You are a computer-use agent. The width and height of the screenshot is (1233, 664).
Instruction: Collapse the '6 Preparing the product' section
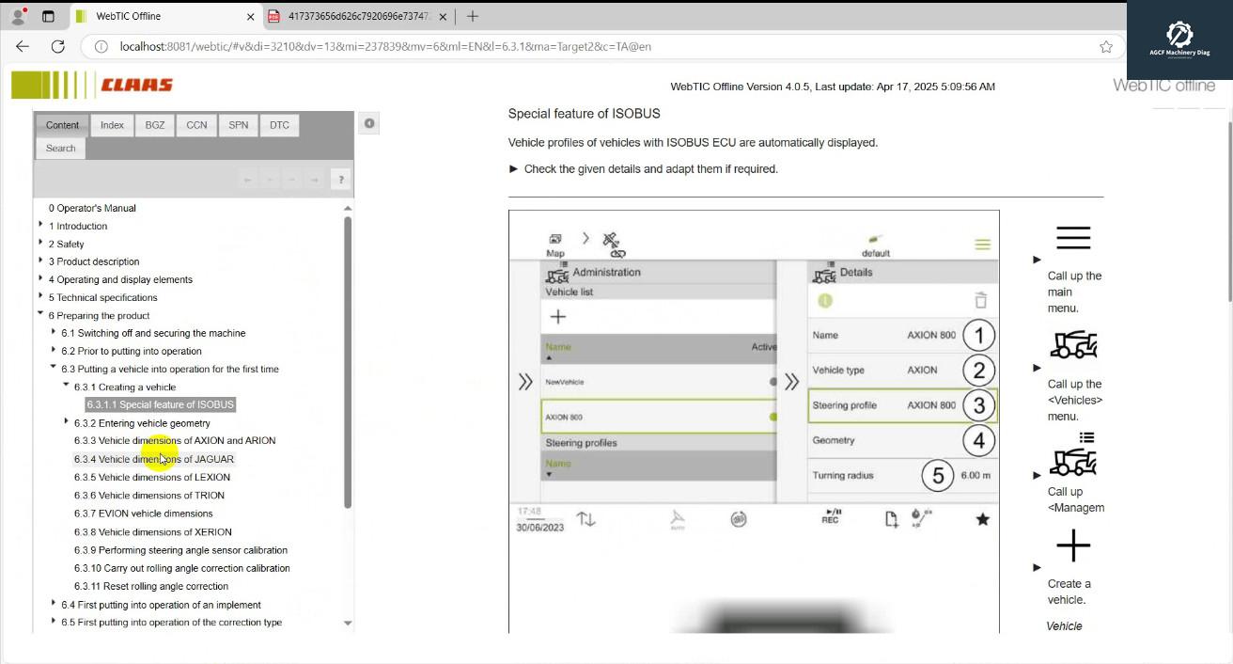[41, 315]
